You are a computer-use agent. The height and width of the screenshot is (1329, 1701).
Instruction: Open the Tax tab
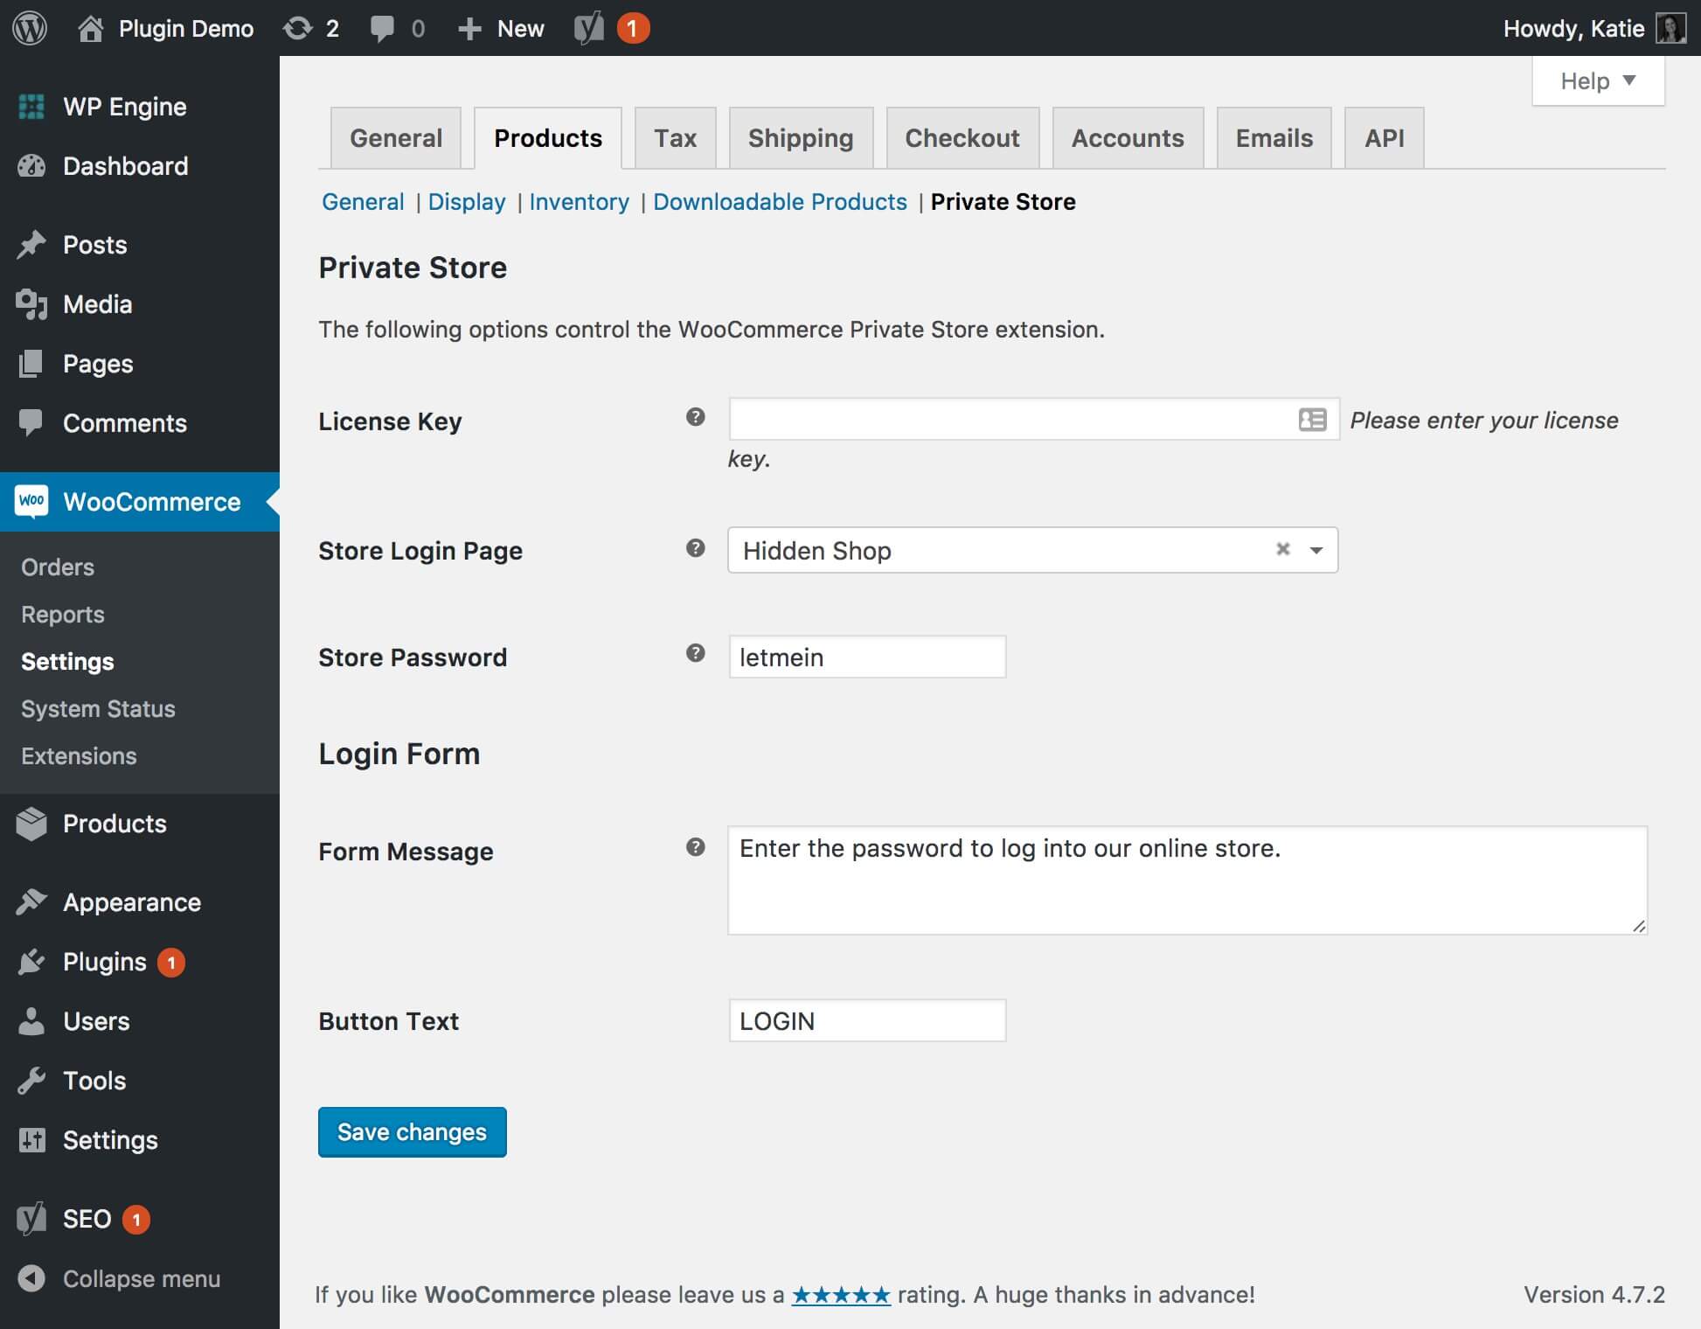(676, 138)
